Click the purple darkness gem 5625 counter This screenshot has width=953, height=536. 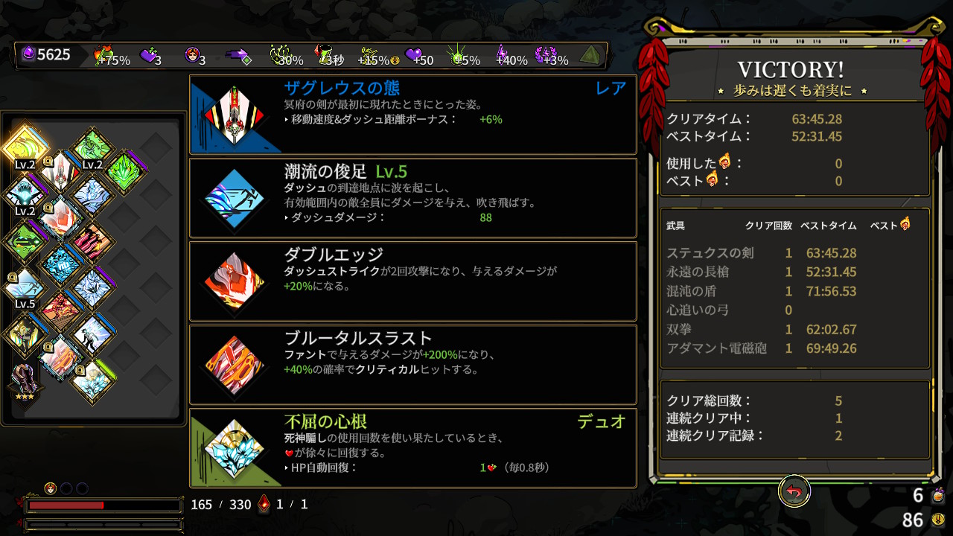point(45,55)
